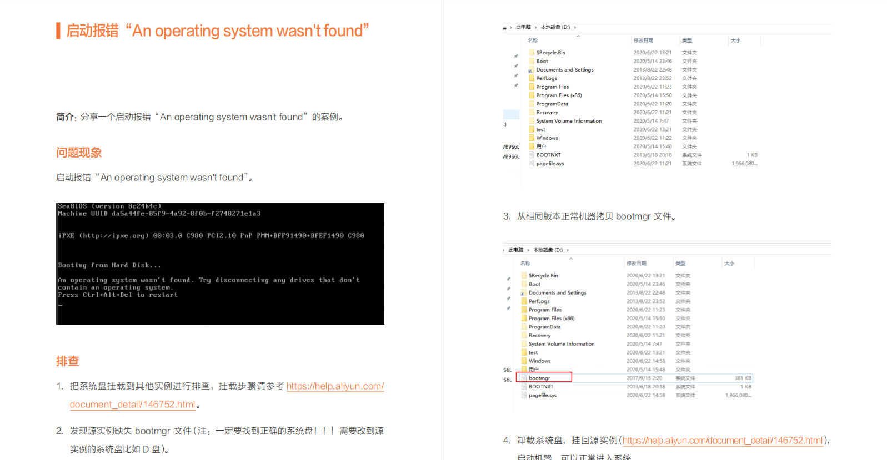887x460 pixels.
Task: Click the 名称 column header in the top explorer
Action: [x=533, y=41]
